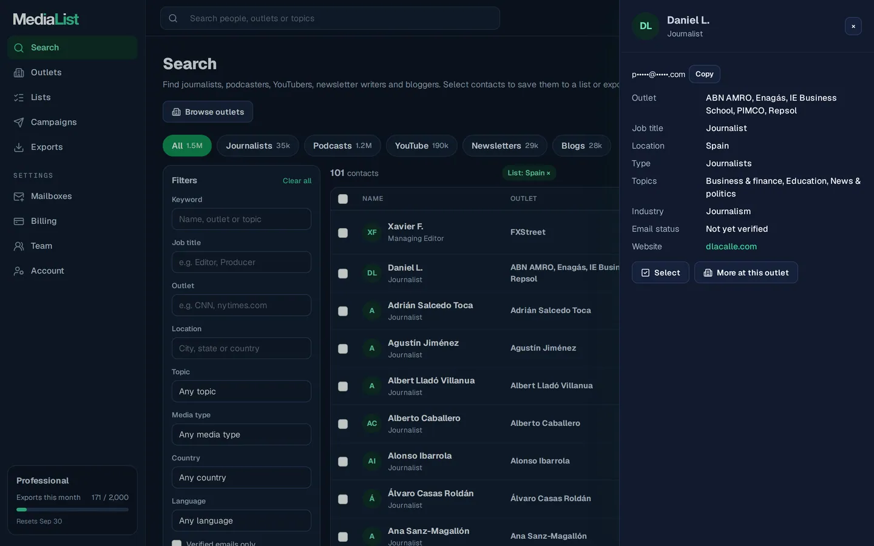Select Agustín Jiménez's checkbox
The height and width of the screenshot is (546, 874).
pos(343,349)
